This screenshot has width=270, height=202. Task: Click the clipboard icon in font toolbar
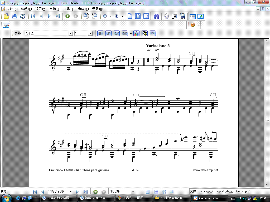[x=144, y=33]
